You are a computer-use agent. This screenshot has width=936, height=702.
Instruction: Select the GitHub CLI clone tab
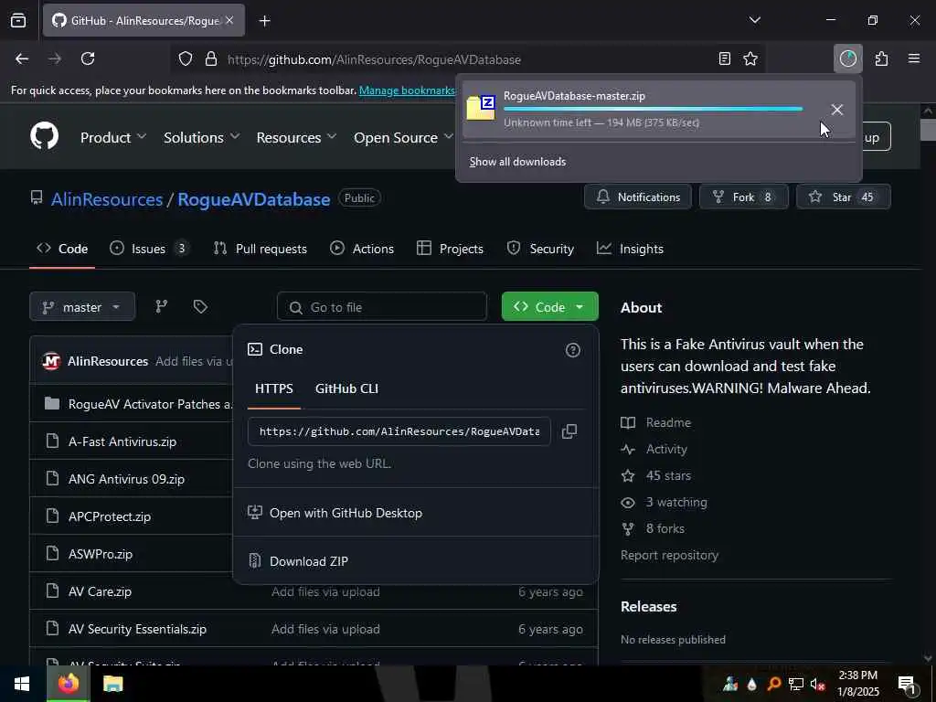coord(346,388)
